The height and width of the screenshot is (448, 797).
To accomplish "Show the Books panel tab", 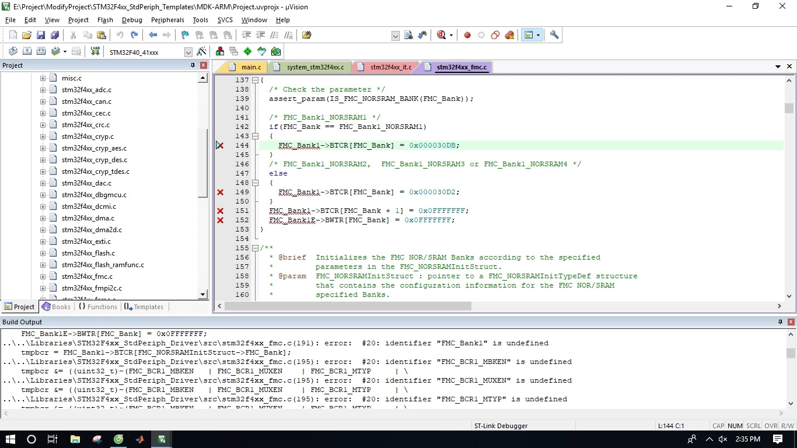I will (56, 307).
